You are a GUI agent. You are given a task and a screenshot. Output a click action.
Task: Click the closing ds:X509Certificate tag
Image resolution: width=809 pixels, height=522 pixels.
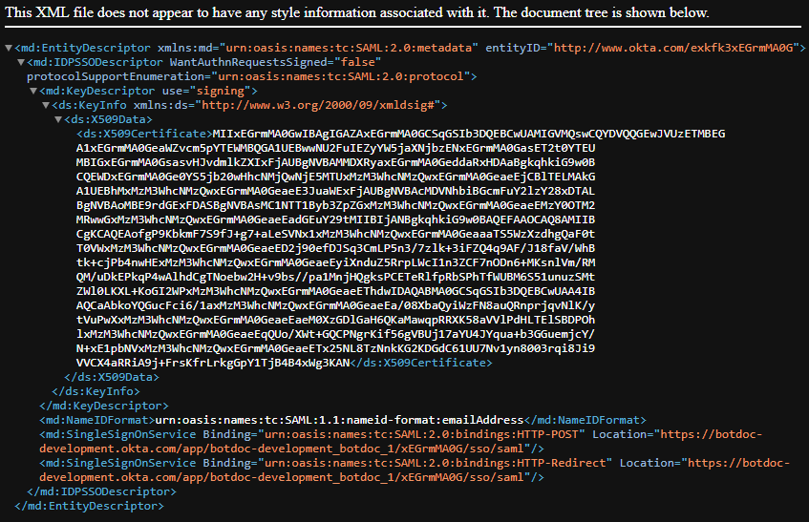coord(421,363)
